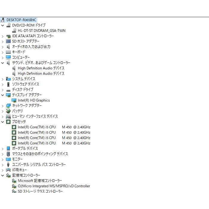
Task: Select the コンピューター label
Action: point(21,57)
